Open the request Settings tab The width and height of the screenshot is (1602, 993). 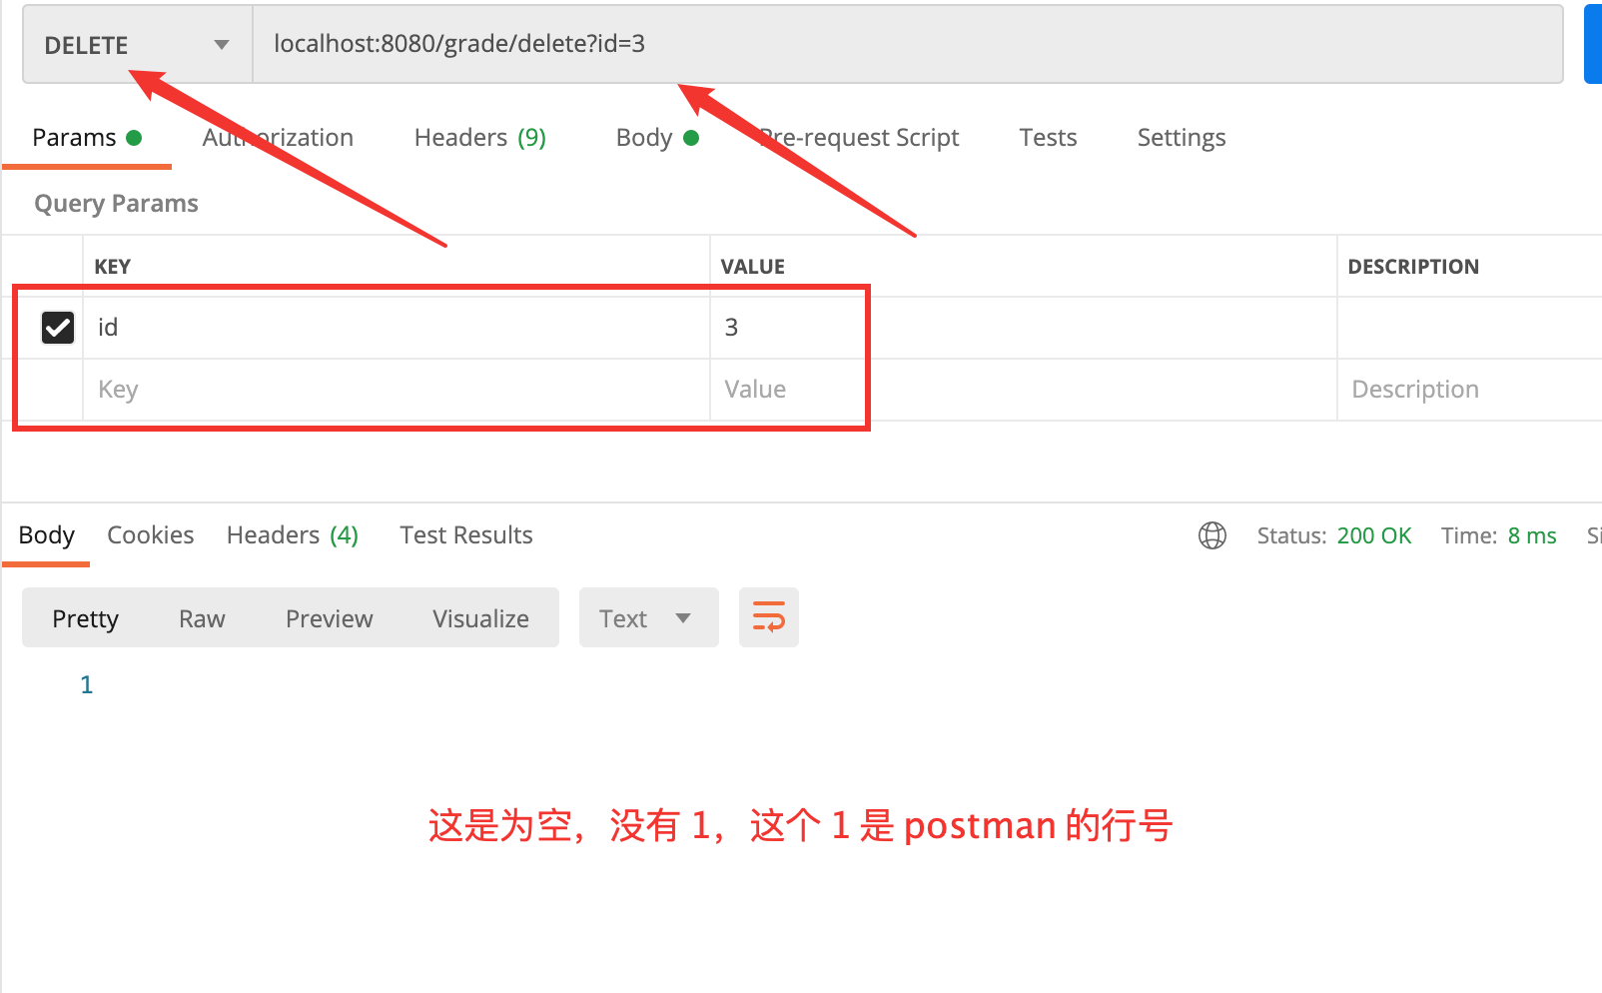pyautogui.click(x=1181, y=138)
